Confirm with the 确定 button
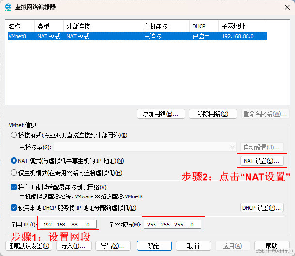This screenshot has width=295, height=256. [154, 246]
